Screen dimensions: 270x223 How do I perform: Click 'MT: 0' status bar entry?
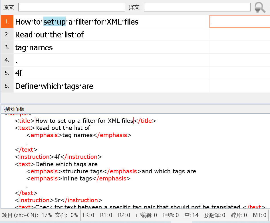pos(260,215)
